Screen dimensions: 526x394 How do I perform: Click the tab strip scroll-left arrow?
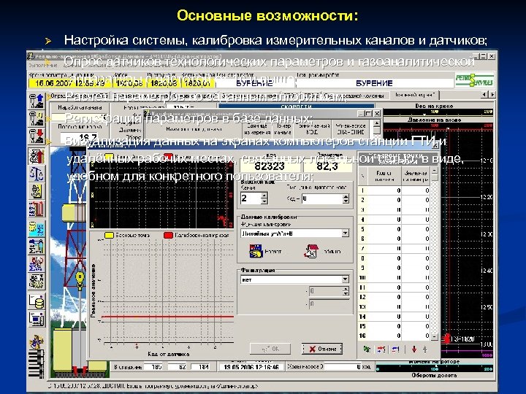click(484, 95)
